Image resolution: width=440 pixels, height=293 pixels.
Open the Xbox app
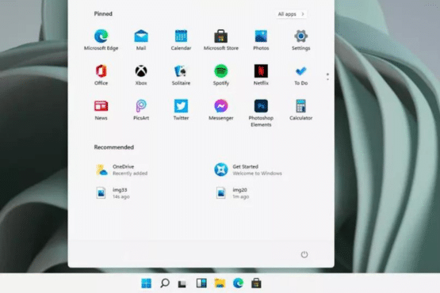141,75
